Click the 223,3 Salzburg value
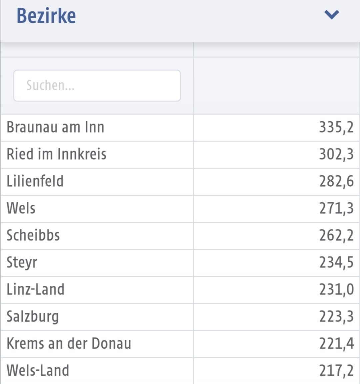 coord(336,317)
